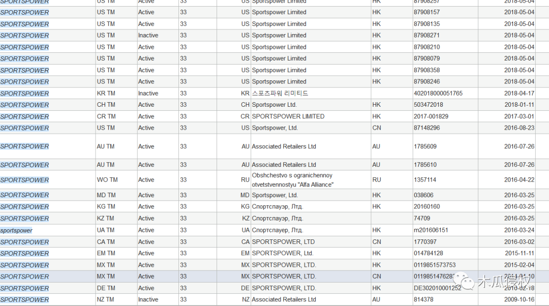Select owner Associated Retailers Ltd in the NZ row
This screenshot has height=306, width=549.
[x=284, y=299]
